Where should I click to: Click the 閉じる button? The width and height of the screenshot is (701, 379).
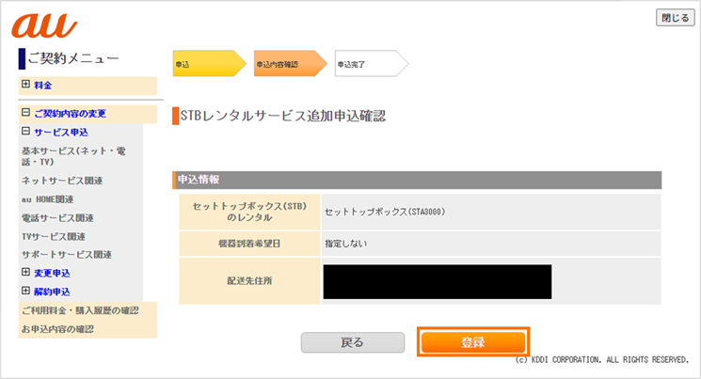pyautogui.click(x=674, y=18)
